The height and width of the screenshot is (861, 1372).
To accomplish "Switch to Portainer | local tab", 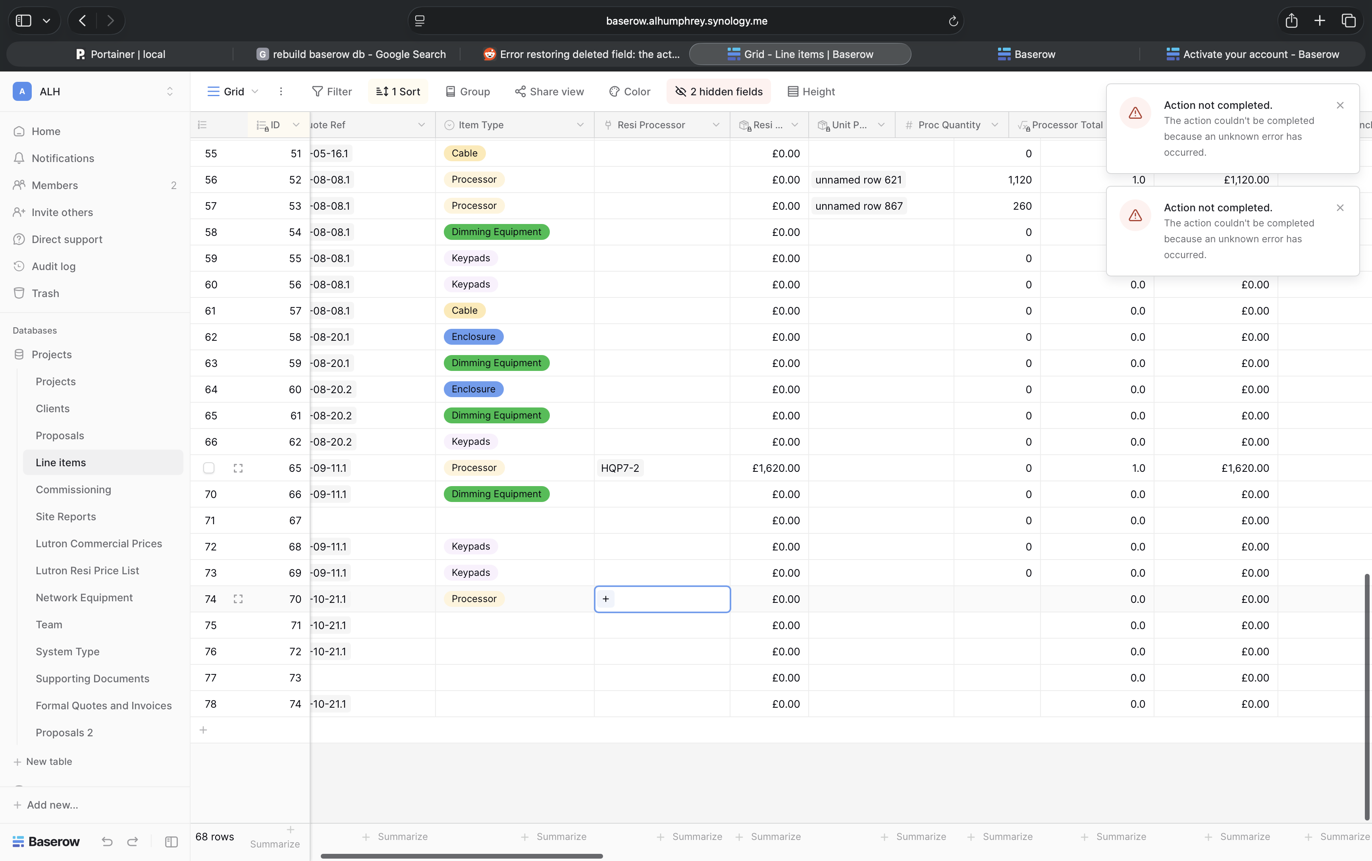I will (121, 54).
